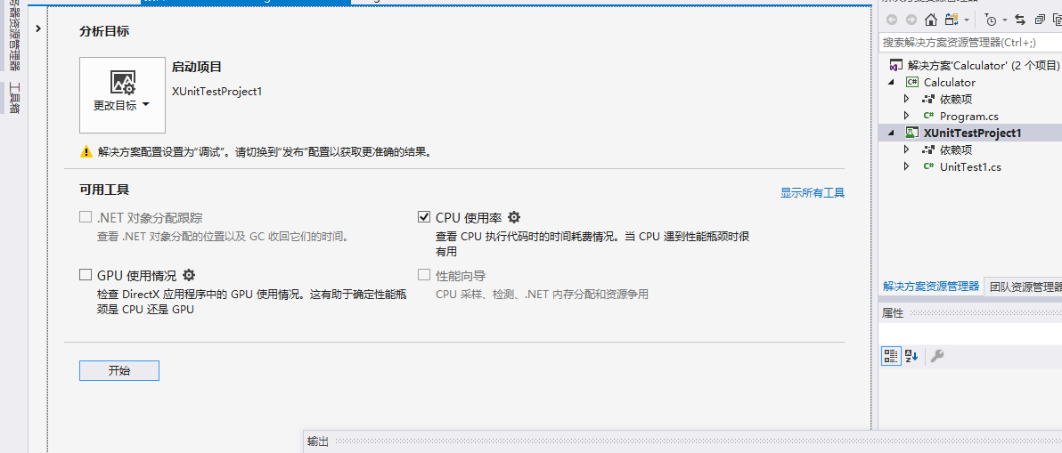This screenshot has width=1062, height=453.
Task: Click the sync with active document icon
Action: tap(1020, 20)
